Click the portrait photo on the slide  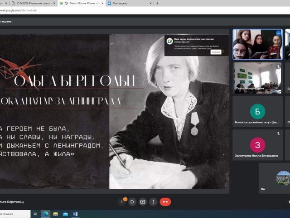pyautogui.click(x=169, y=111)
